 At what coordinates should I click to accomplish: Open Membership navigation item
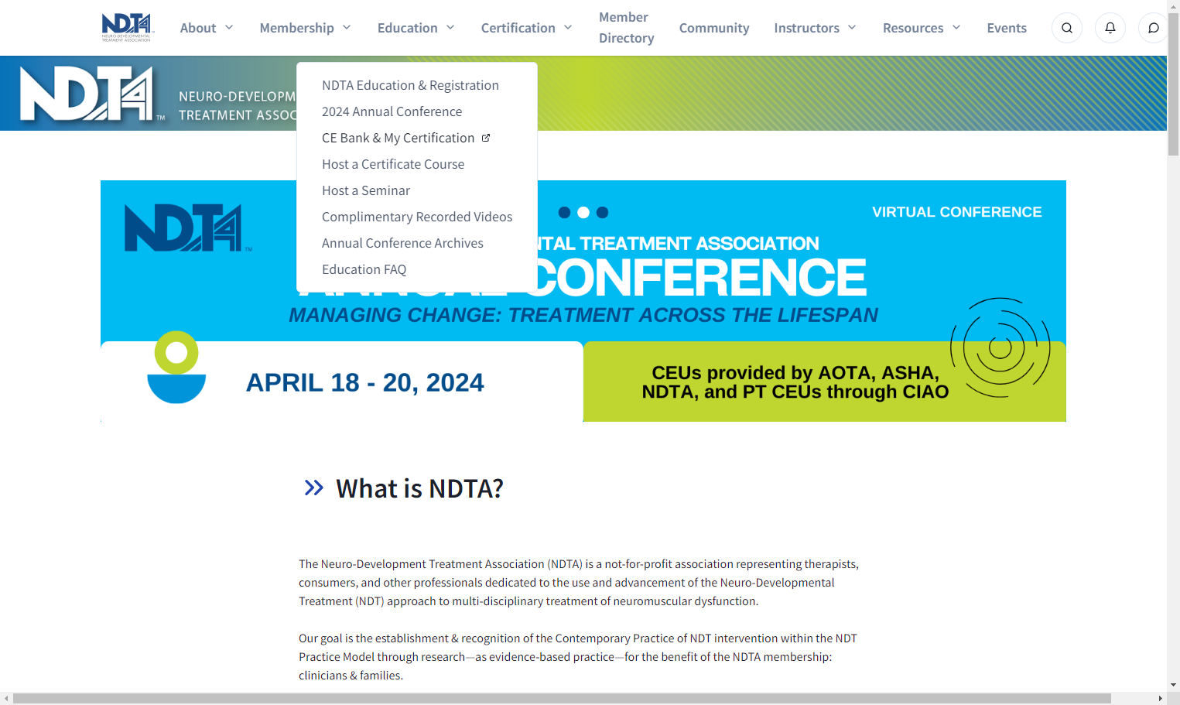[297, 28]
